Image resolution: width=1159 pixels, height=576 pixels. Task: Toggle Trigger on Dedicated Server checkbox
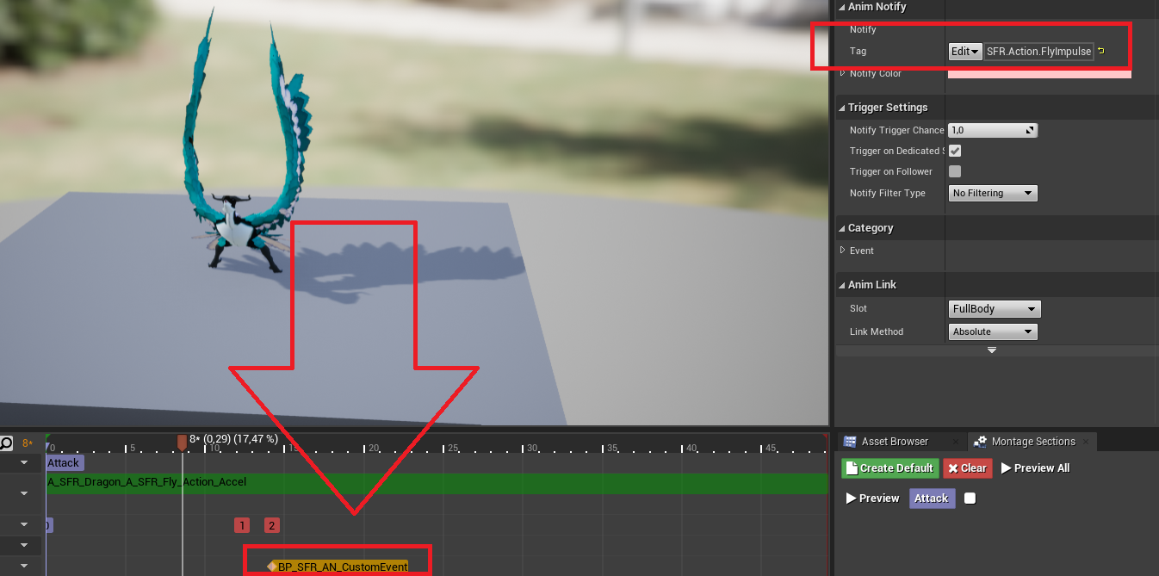click(955, 152)
